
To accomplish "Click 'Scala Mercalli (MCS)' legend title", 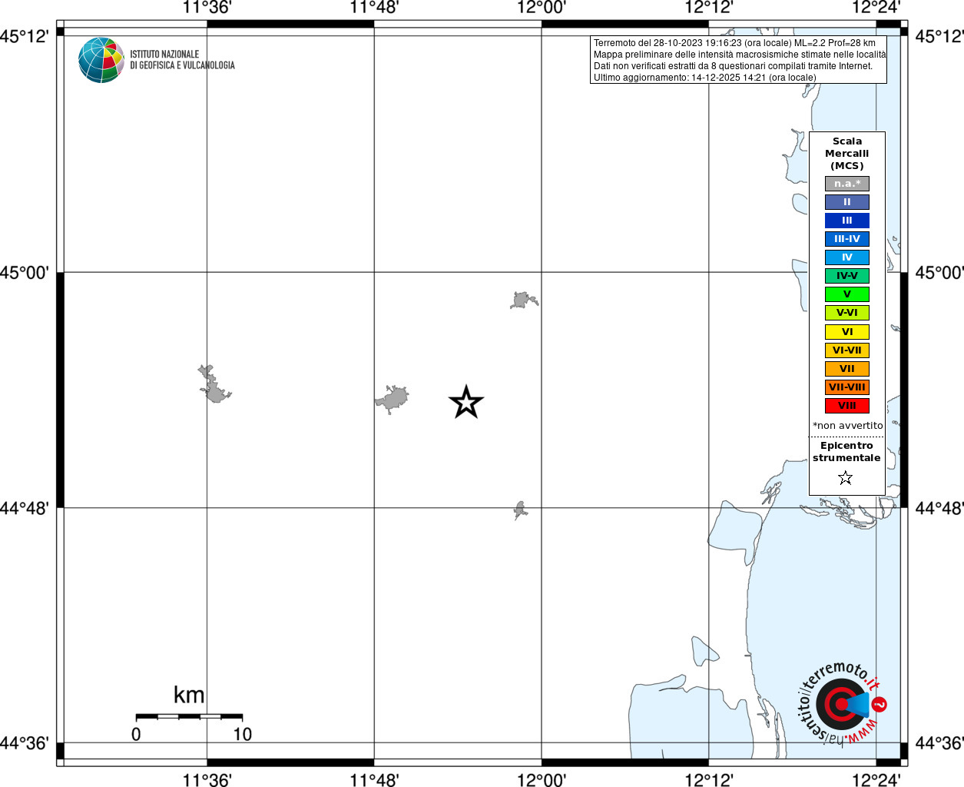I will coord(847,154).
